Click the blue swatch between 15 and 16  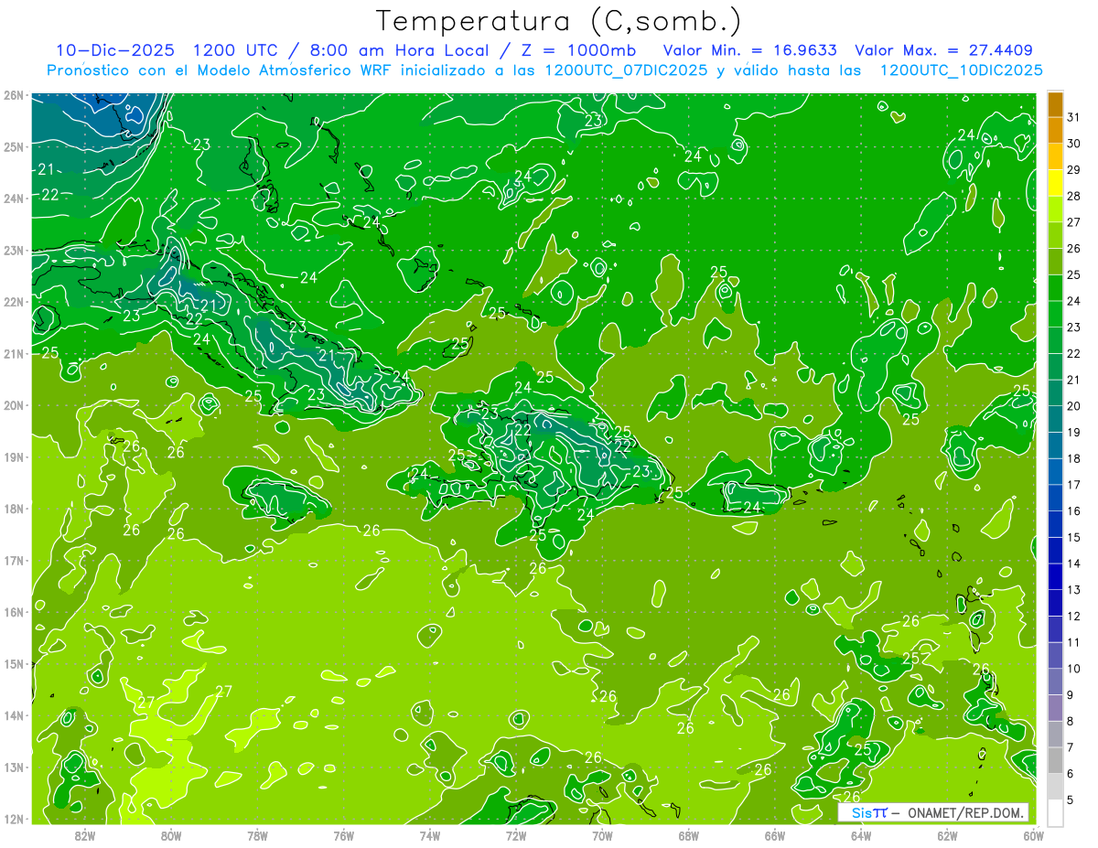pyautogui.click(x=1055, y=524)
